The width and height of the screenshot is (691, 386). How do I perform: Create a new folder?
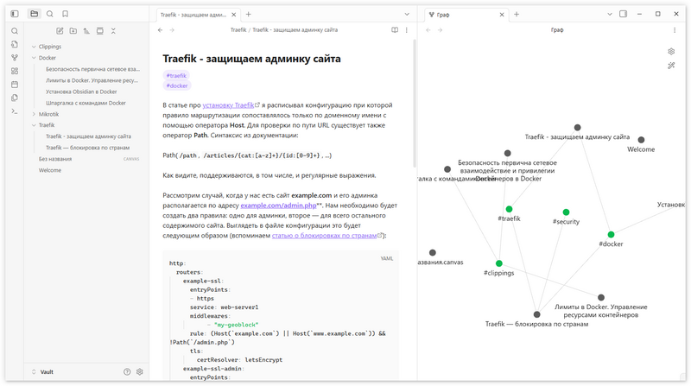pos(73,31)
